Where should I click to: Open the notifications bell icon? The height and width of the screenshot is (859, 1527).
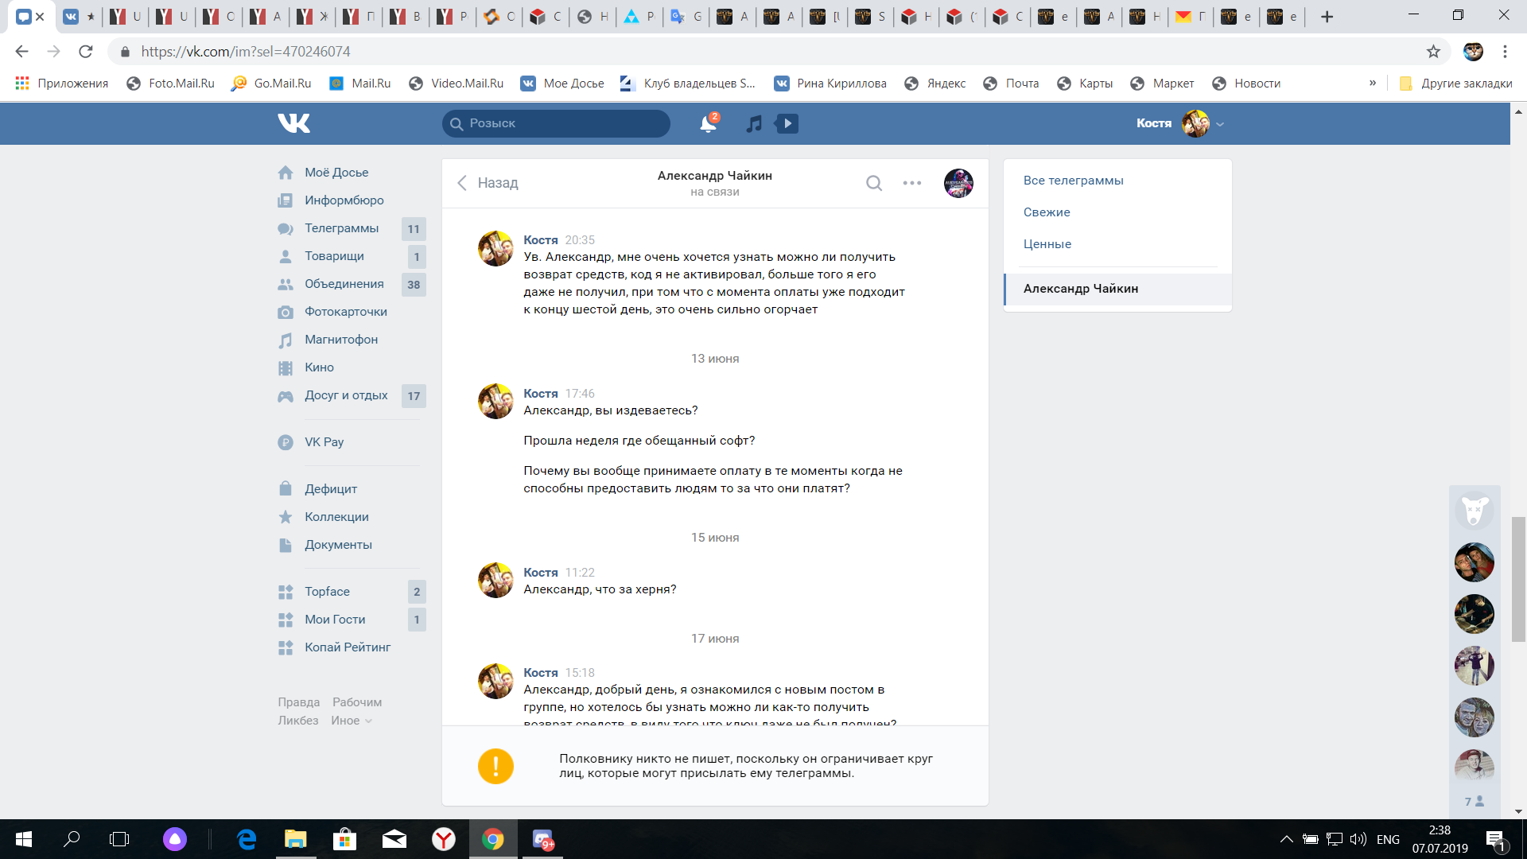point(707,123)
